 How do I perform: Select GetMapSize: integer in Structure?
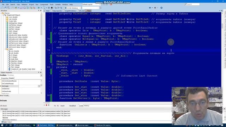[16, 23]
